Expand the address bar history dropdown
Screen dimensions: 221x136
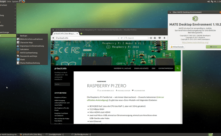[x=118, y=38]
